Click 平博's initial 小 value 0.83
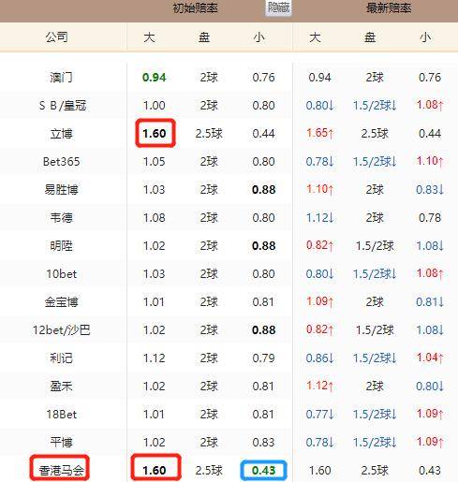 263,443
